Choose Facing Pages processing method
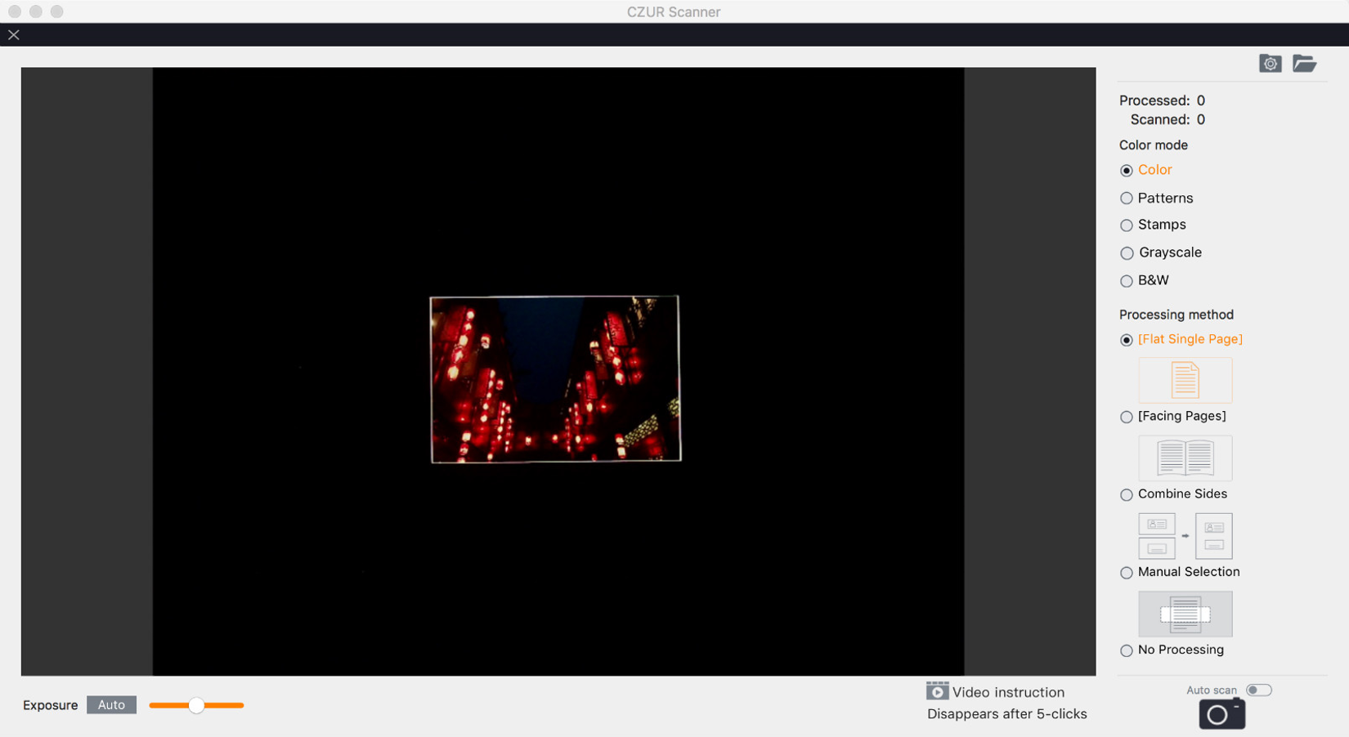This screenshot has height=737, width=1349. coord(1127,417)
